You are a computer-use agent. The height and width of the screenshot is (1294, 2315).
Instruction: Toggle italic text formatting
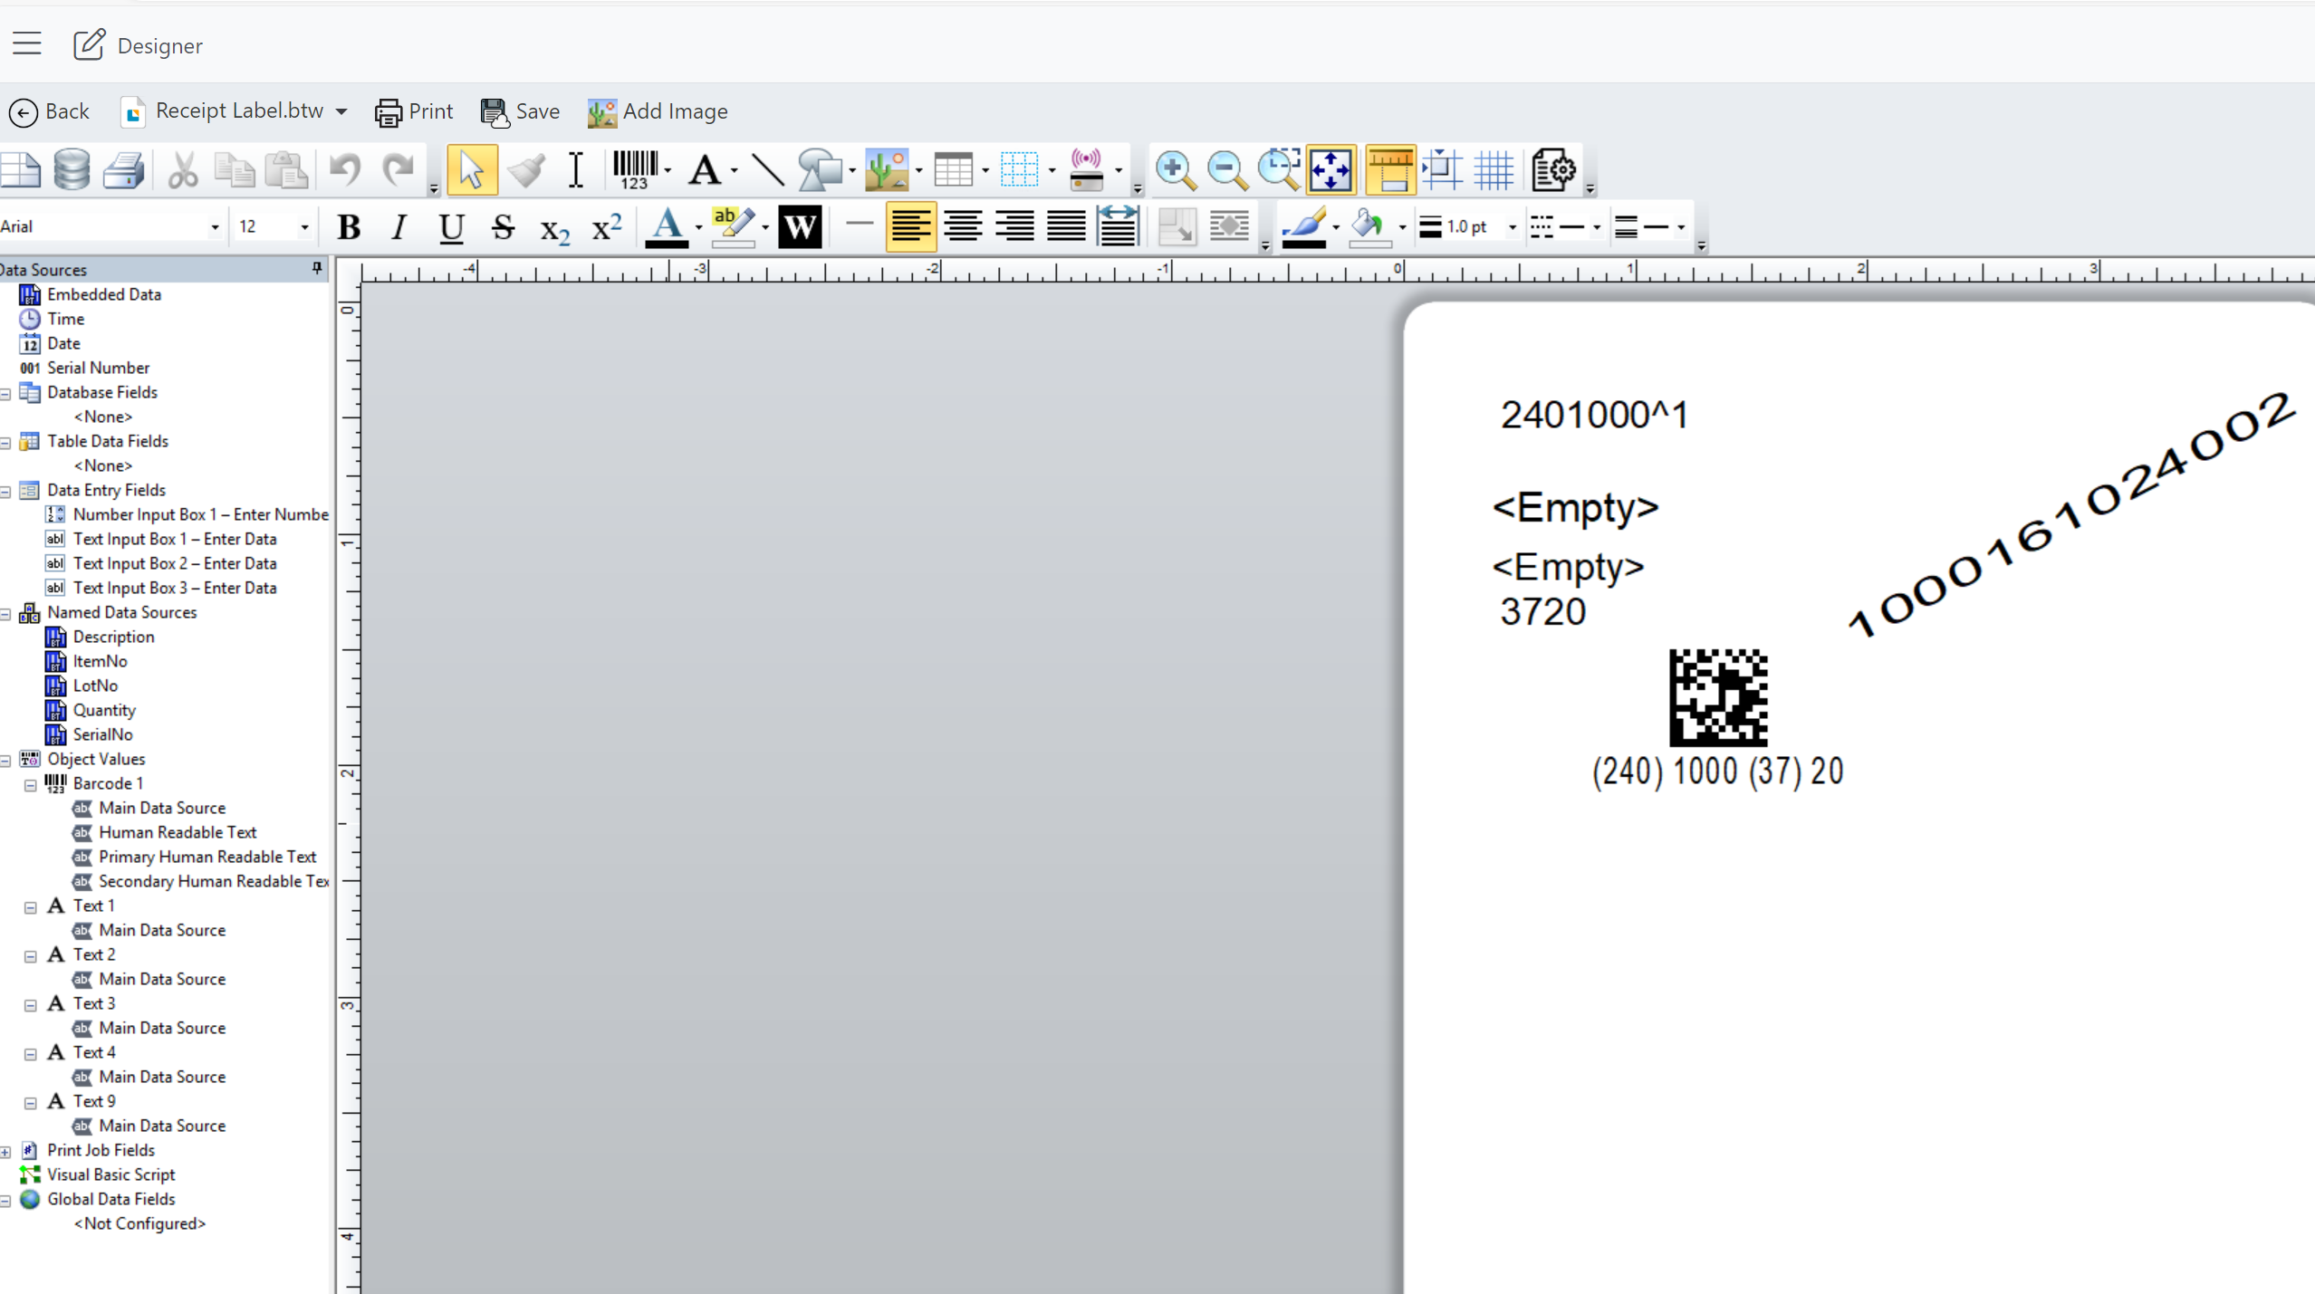click(399, 226)
